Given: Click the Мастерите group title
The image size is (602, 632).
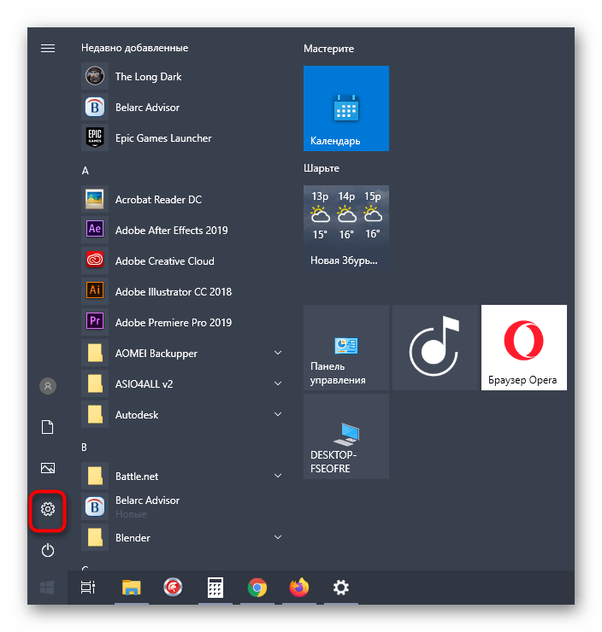Looking at the screenshot, I should click(x=329, y=49).
